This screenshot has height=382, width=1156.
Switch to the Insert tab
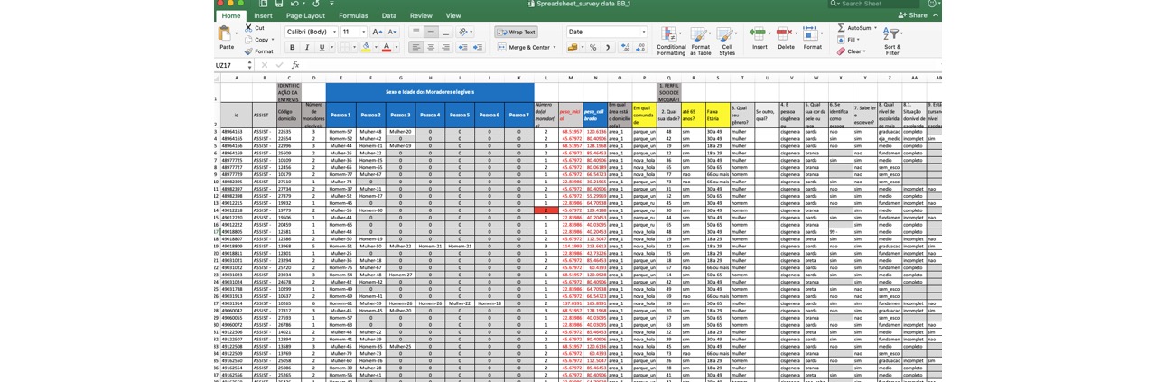(x=263, y=15)
